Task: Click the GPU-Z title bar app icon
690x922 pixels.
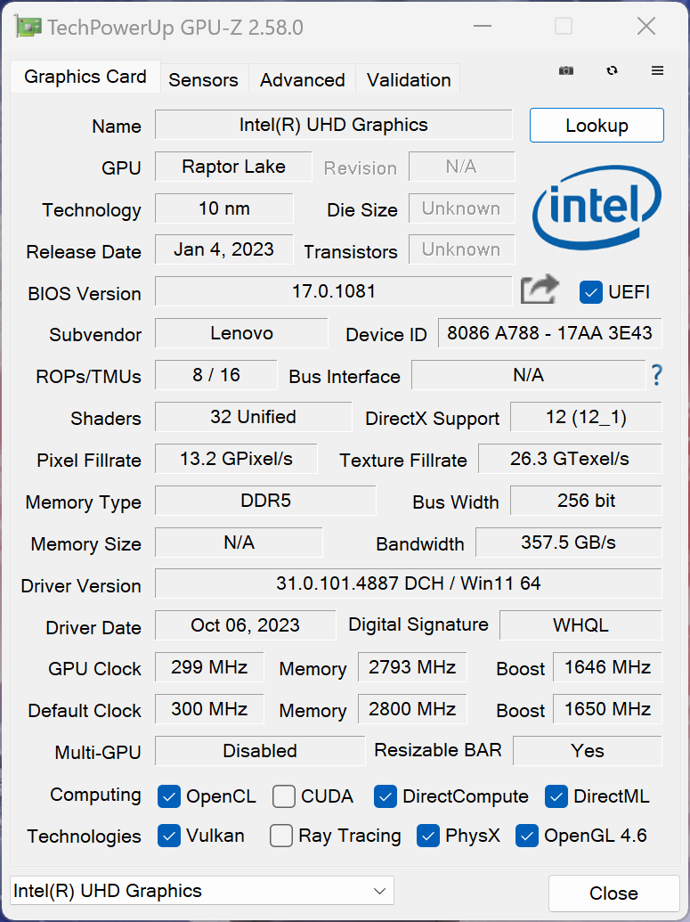Action: (x=28, y=27)
